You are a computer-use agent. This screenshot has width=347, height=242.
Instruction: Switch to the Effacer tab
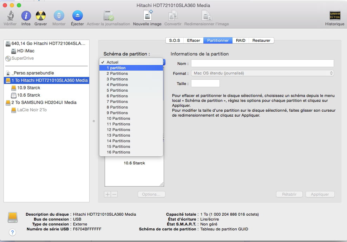[x=194, y=40]
